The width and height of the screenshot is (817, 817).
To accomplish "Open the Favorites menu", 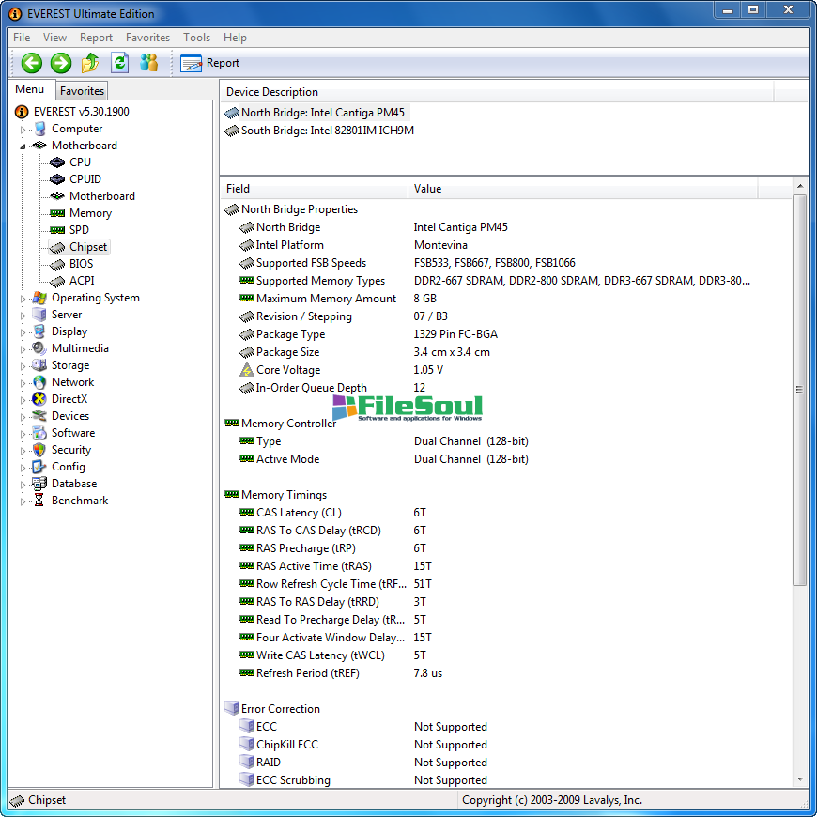I will (x=147, y=38).
